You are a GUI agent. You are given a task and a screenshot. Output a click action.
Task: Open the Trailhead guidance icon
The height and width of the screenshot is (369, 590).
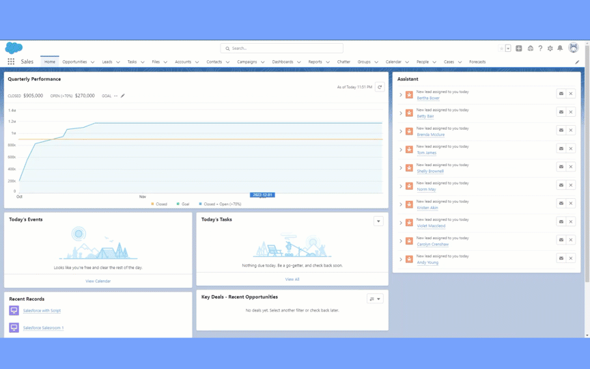(530, 49)
